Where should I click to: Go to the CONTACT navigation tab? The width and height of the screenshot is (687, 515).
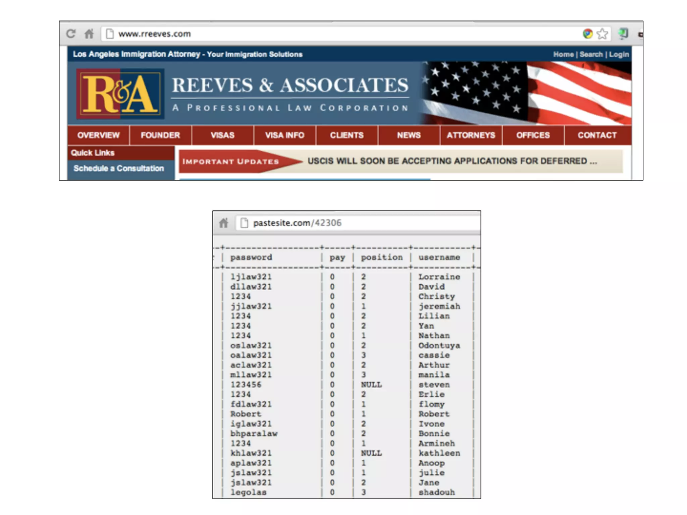(597, 135)
